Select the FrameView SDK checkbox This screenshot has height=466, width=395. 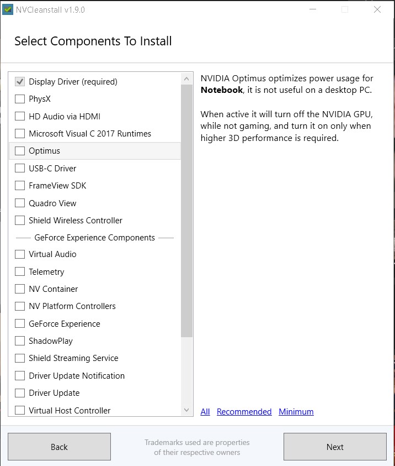[x=20, y=185]
